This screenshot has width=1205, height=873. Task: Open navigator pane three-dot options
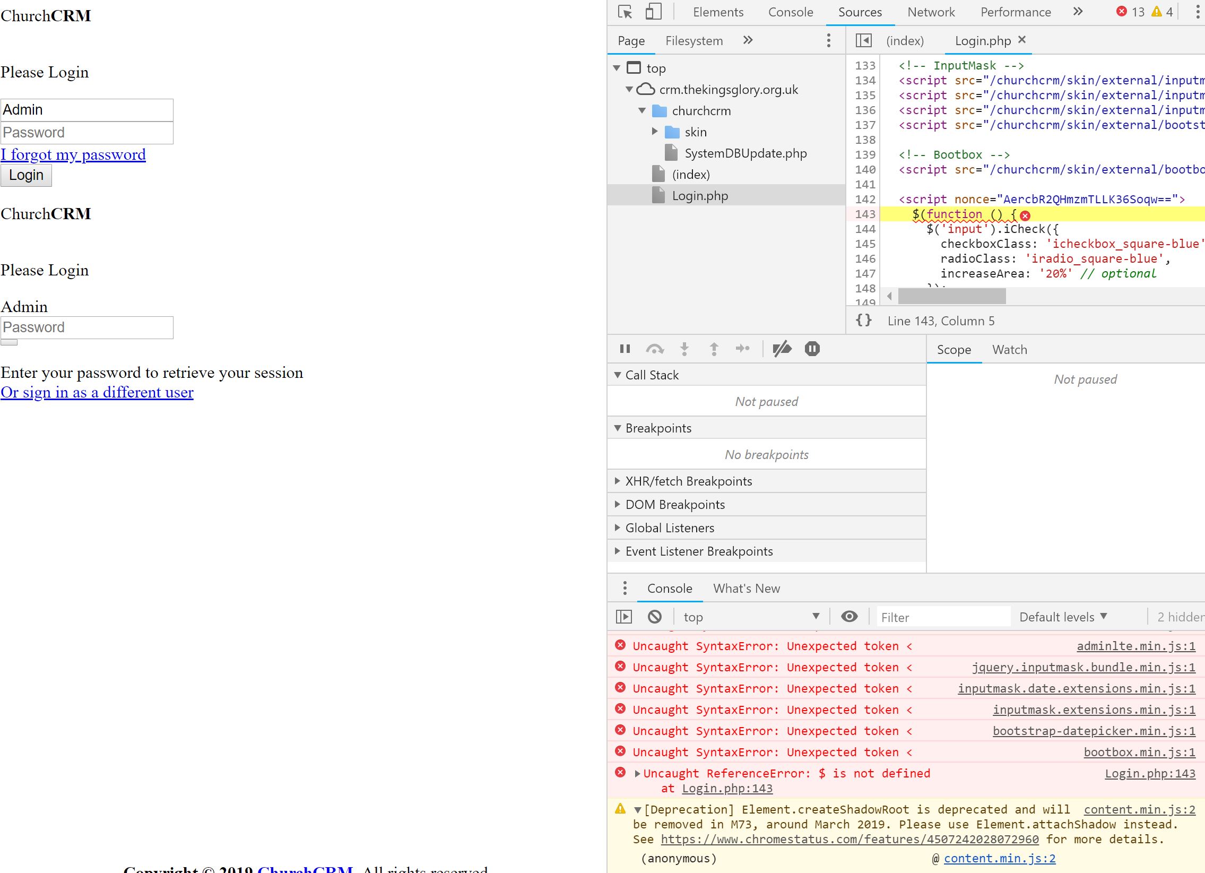coord(829,40)
